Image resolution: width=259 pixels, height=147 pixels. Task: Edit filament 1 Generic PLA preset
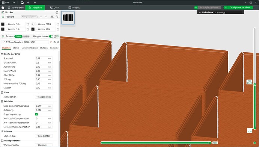point(28,24)
